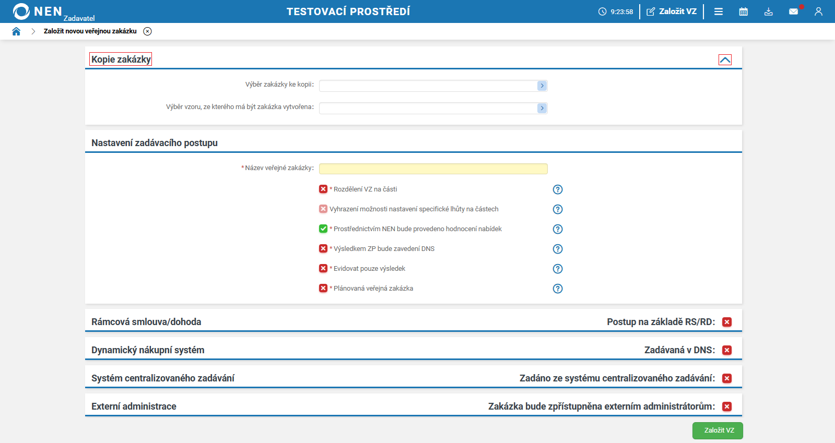Open 'Výběr vzoru' selector arrow
The image size is (835, 443).
pyautogui.click(x=542, y=108)
